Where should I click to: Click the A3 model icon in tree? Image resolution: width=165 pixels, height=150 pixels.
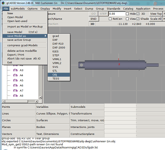(x=15, y=70)
